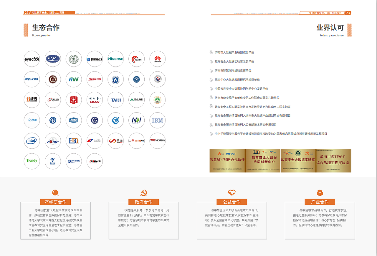The image size is (377, 256).
Task: Select the blue CSIC oval logo
Action: [x=53, y=59]
